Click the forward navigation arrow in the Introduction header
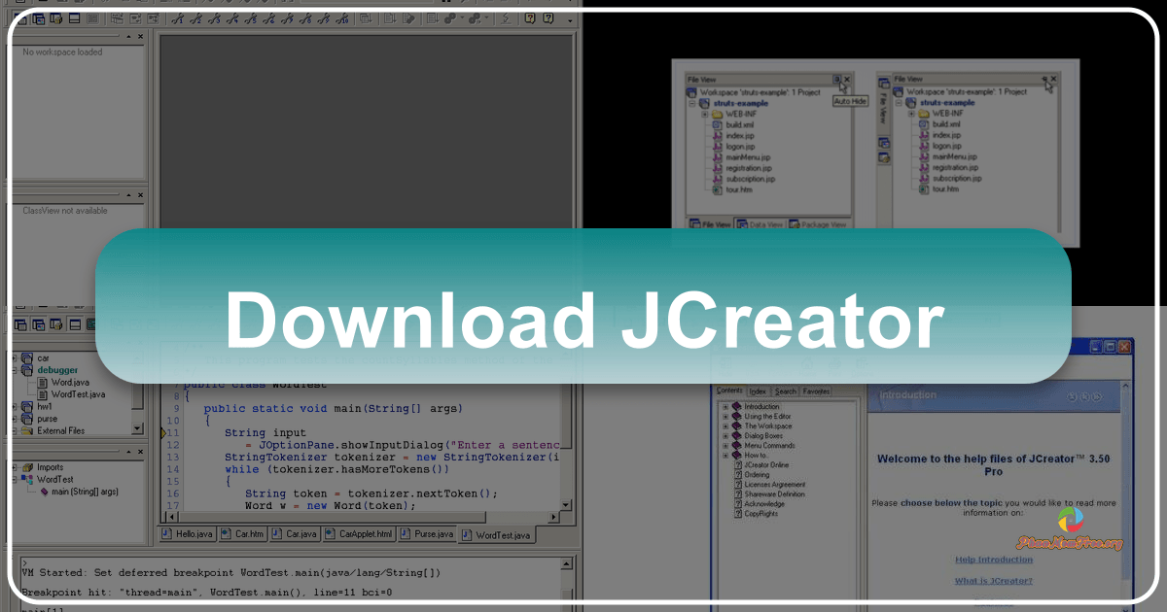Image resolution: width=1167 pixels, height=612 pixels. 1096,396
